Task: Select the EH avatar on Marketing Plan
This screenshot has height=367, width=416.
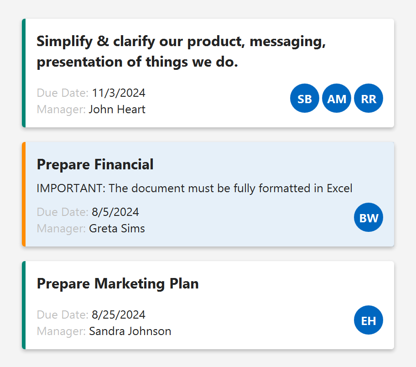Action: pos(369,320)
